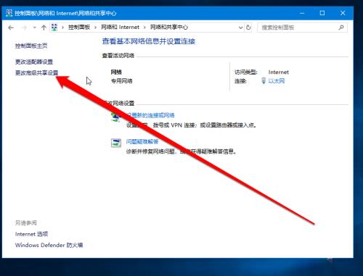Maximize the Network and Sharing Center window
The height and width of the screenshot is (276, 363).
point(322,13)
